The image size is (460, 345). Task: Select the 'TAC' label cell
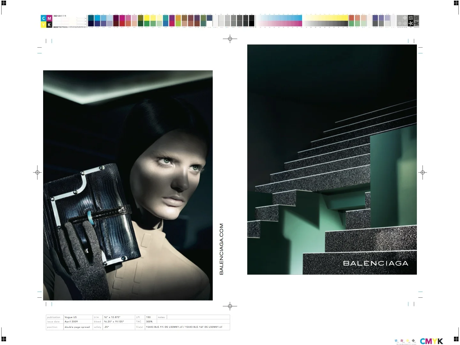140,321
